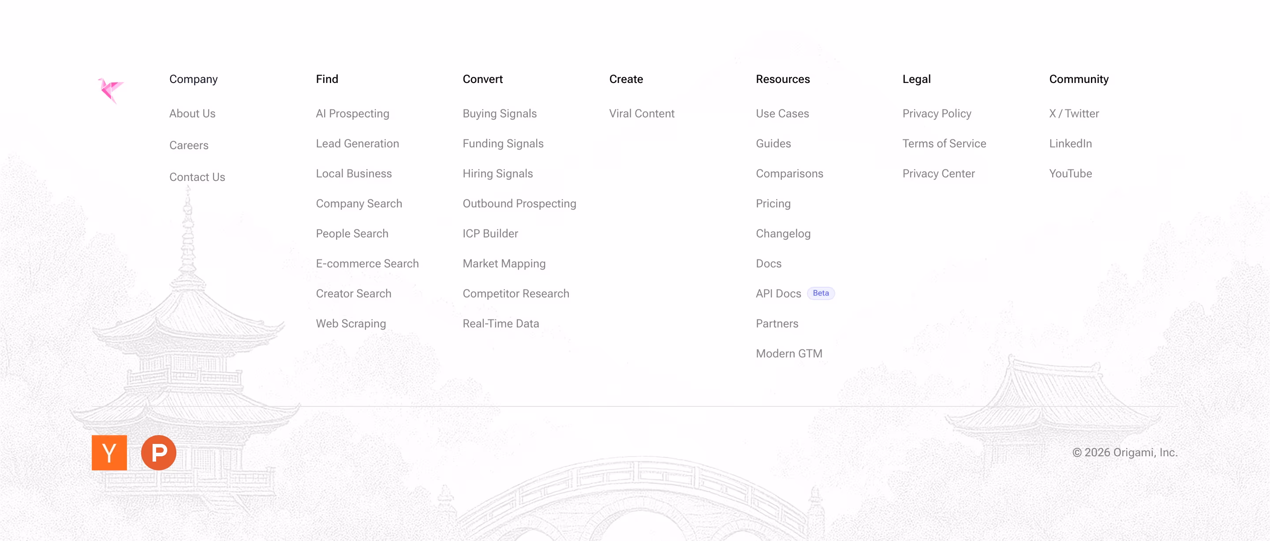This screenshot has height=541, width=1270.
Task: Open LinkedIn community link
Action: tap(1070, 143)
